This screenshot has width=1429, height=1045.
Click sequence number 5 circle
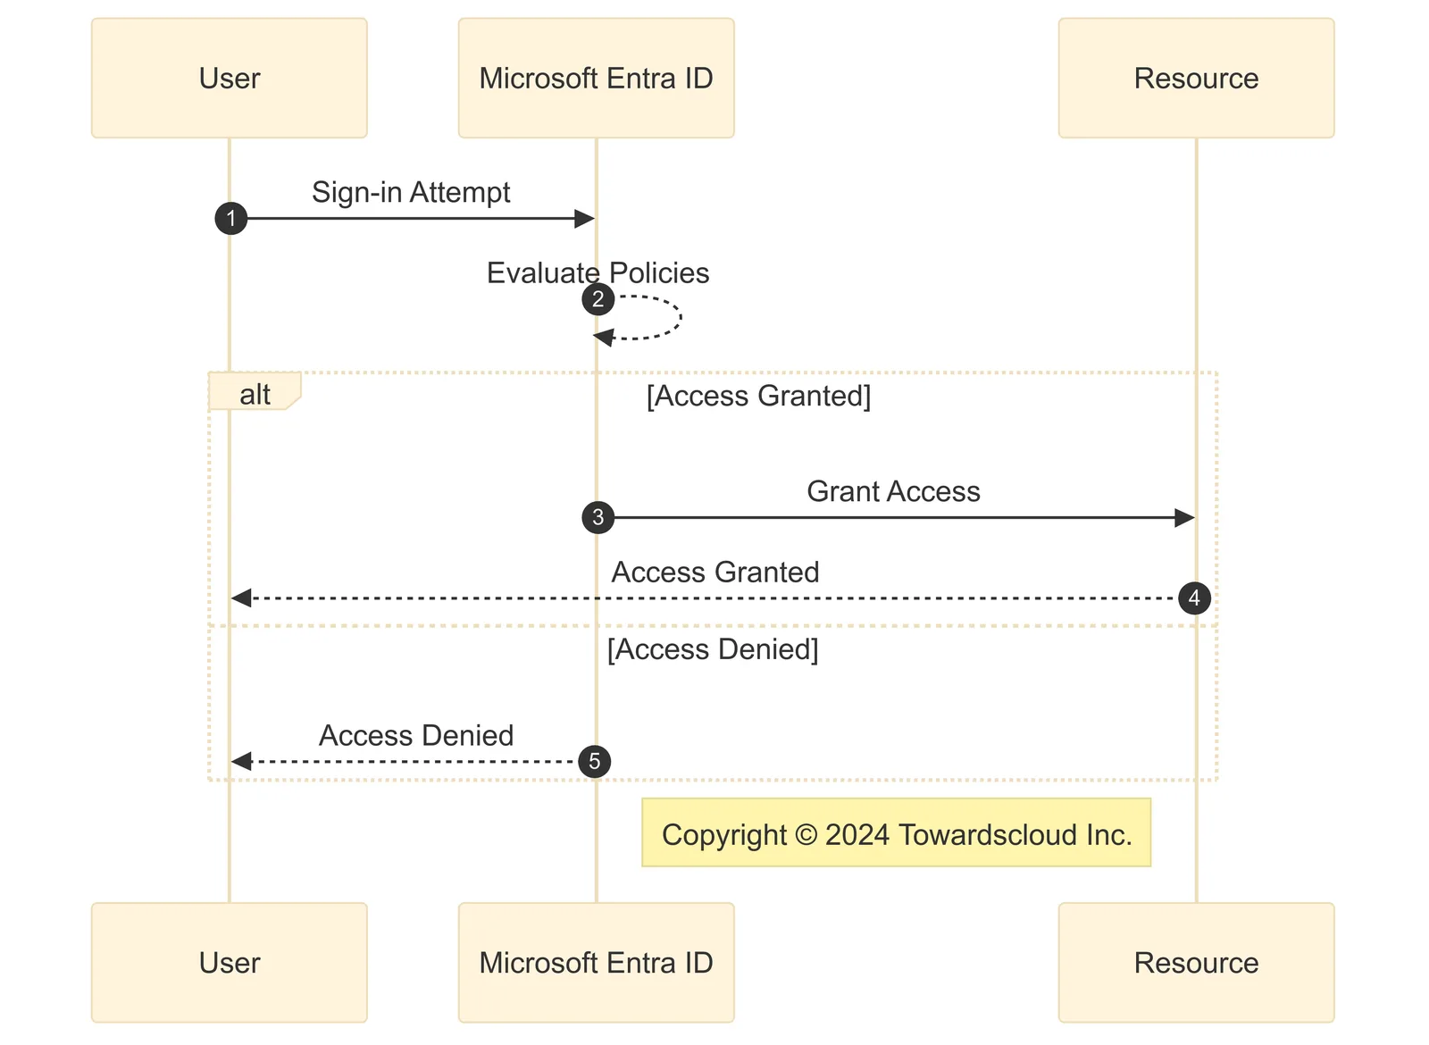pos(595,762)
